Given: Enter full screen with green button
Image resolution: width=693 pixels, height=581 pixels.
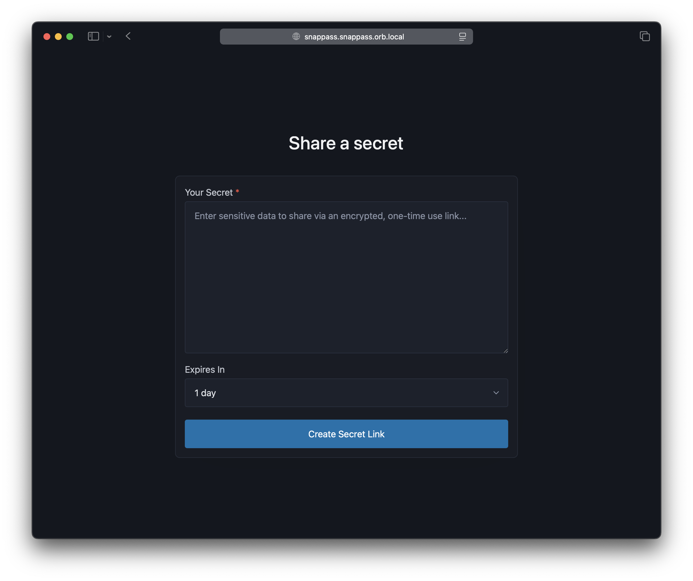Looking at the screenshot, I should point(70,37).
